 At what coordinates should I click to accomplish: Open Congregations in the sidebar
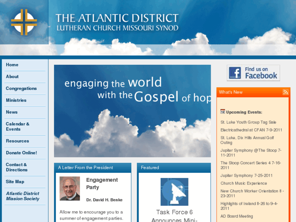(x=21, y=88)
